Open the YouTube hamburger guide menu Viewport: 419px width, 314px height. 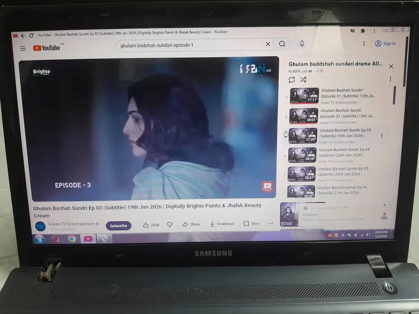pos(23,48)
